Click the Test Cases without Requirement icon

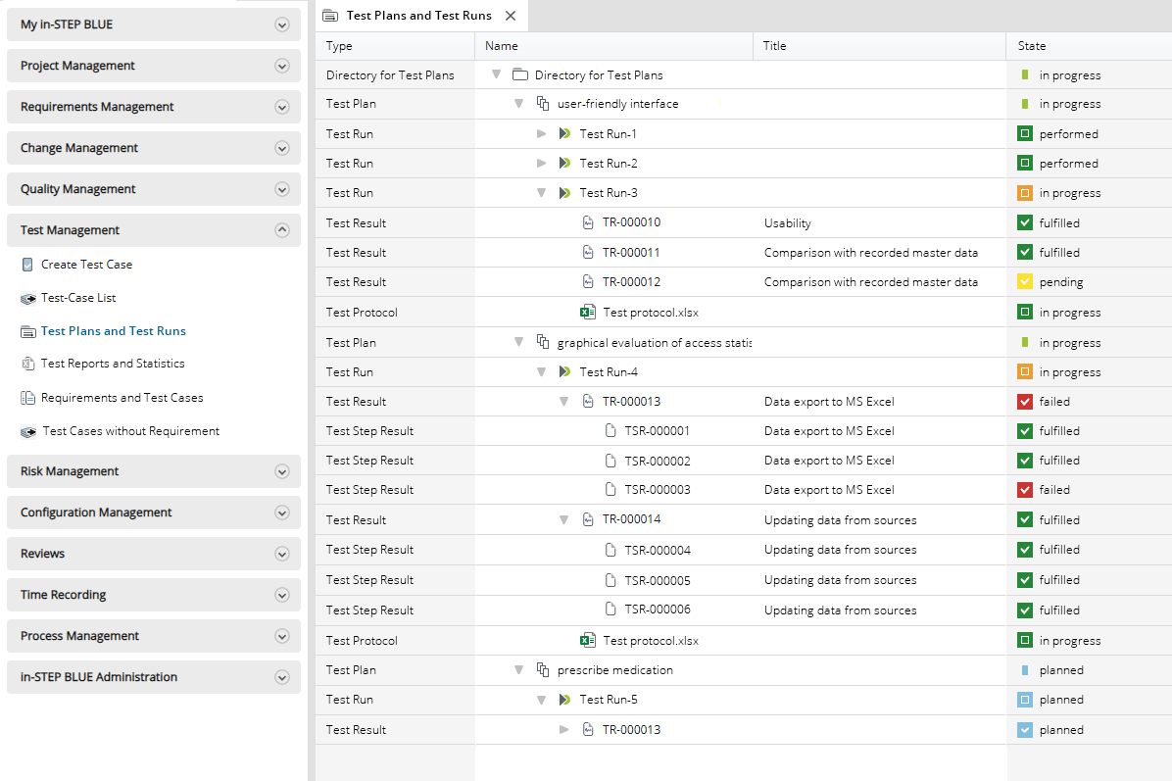point(28,431)
